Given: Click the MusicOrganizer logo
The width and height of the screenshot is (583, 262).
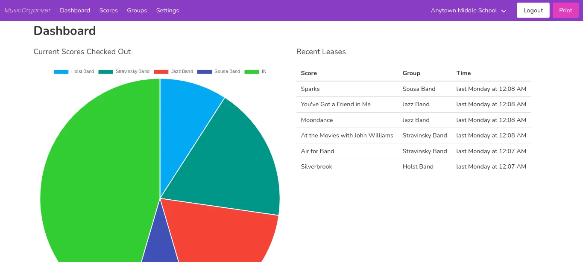Looking at the screenshot, I should tap(27, 10).
